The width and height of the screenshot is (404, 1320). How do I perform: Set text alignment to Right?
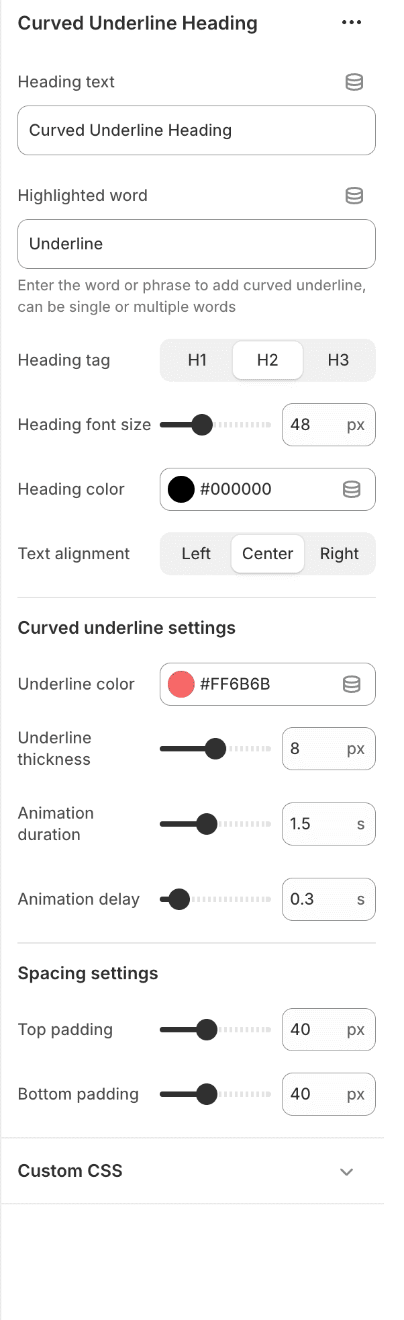(340, 554)
